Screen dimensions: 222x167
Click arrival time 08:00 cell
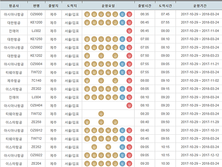click(x=165, y=31)
